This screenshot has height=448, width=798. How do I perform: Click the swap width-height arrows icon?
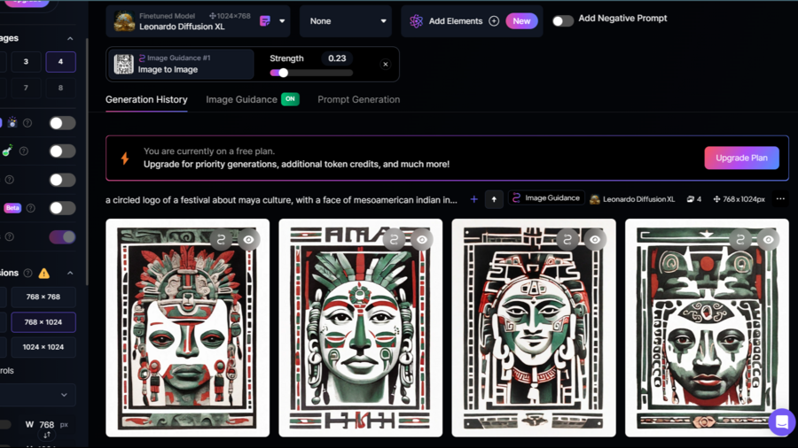coord(47,436)
